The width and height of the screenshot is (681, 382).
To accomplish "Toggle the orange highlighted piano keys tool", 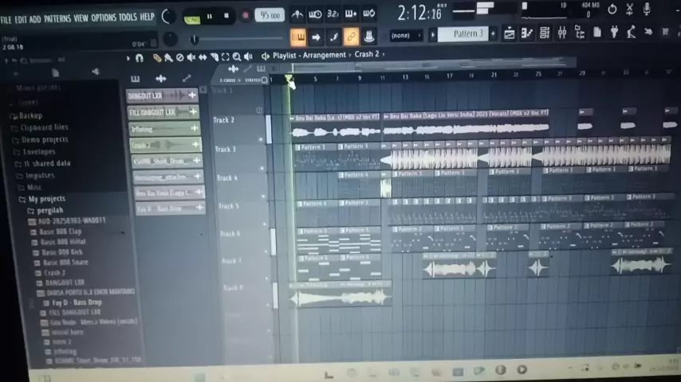I will click(298, 37).
